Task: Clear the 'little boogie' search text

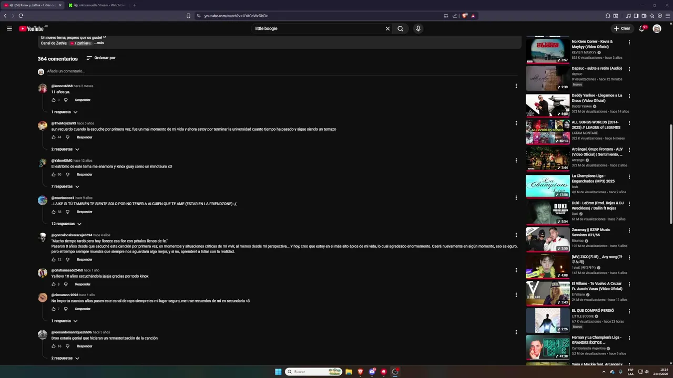Action: coord(388,28)
